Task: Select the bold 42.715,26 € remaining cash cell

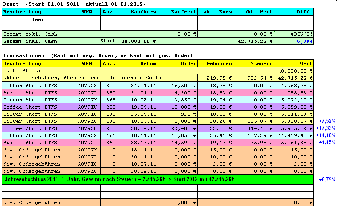Action: coord(293,78)
